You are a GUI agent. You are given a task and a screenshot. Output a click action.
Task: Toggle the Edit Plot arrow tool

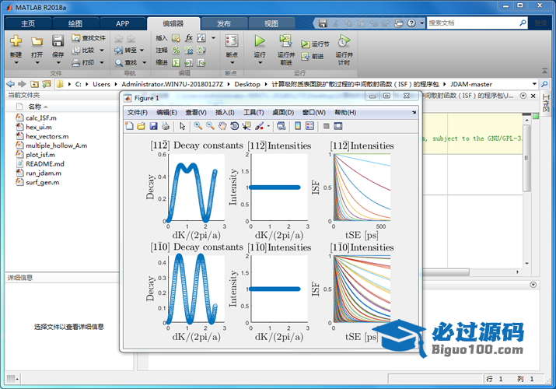pos(182,126)
